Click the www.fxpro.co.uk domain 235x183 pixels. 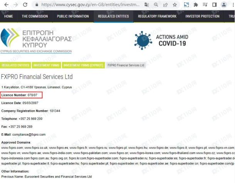pyautogui.click(x=36, y=148)
